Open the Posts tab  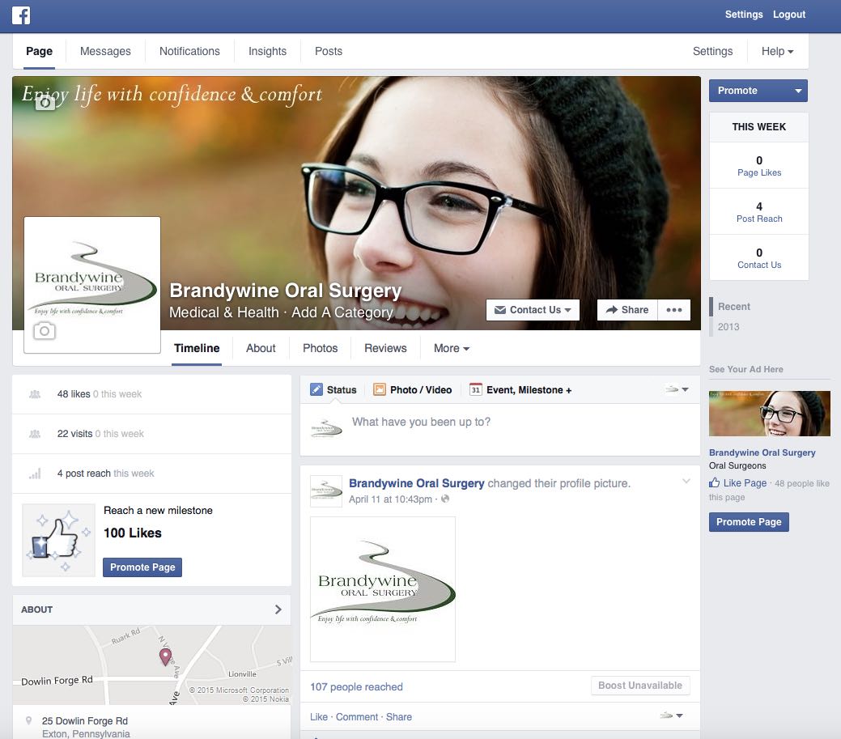pyautogui.click(x=329, y=52)
